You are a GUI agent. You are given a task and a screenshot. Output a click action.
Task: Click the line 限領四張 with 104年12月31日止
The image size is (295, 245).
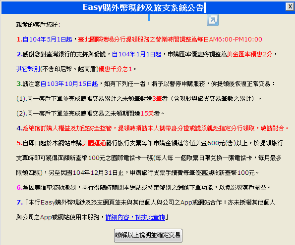click(137, 173)
